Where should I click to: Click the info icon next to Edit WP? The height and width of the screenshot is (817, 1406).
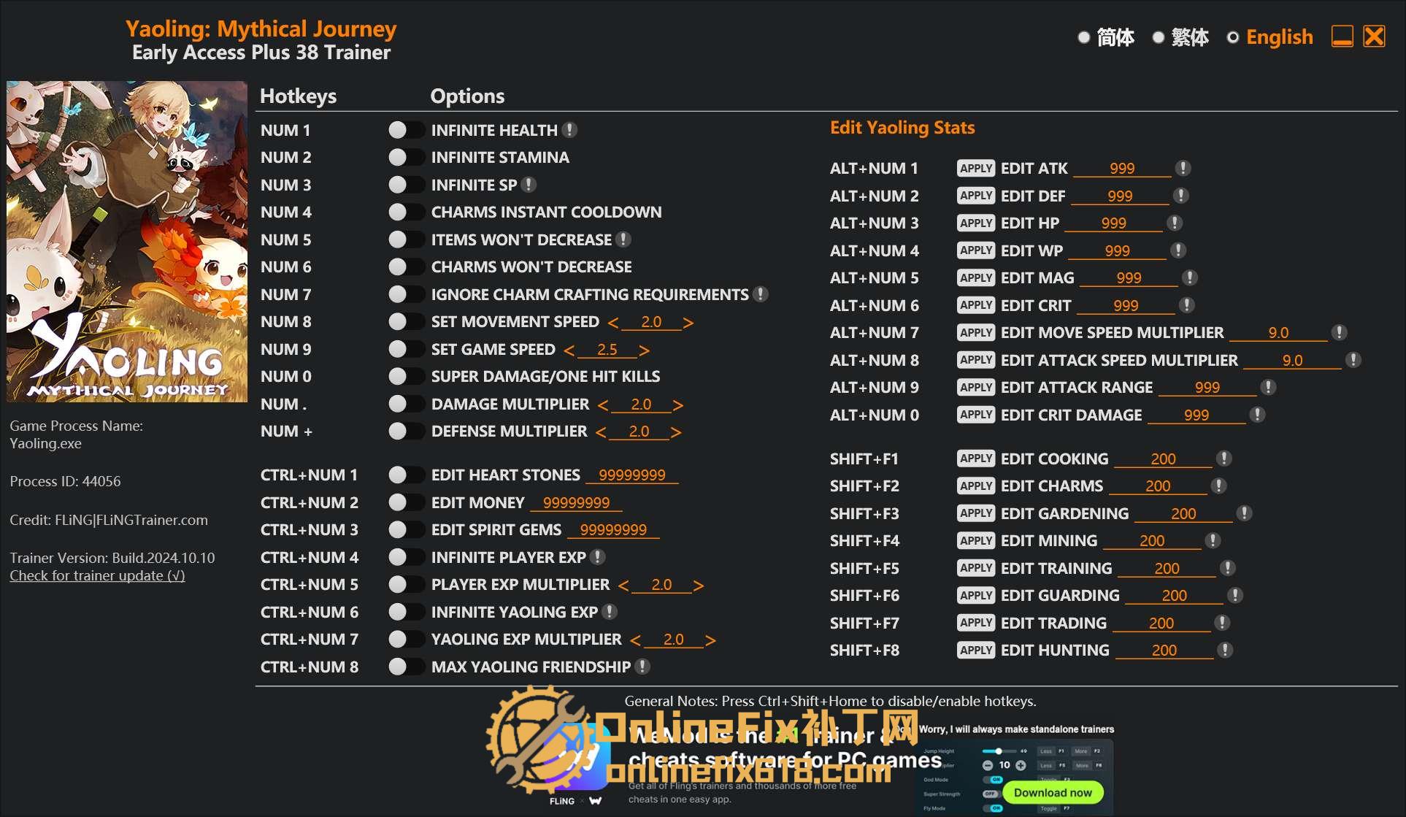tap(1178, 250)
